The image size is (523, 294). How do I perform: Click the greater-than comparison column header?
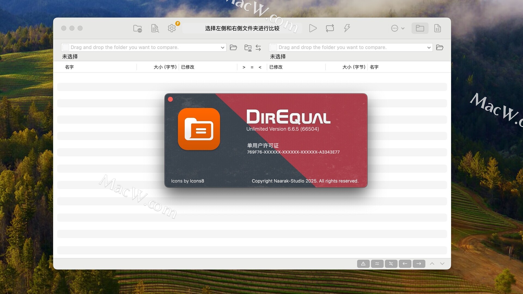click(244, 67)
